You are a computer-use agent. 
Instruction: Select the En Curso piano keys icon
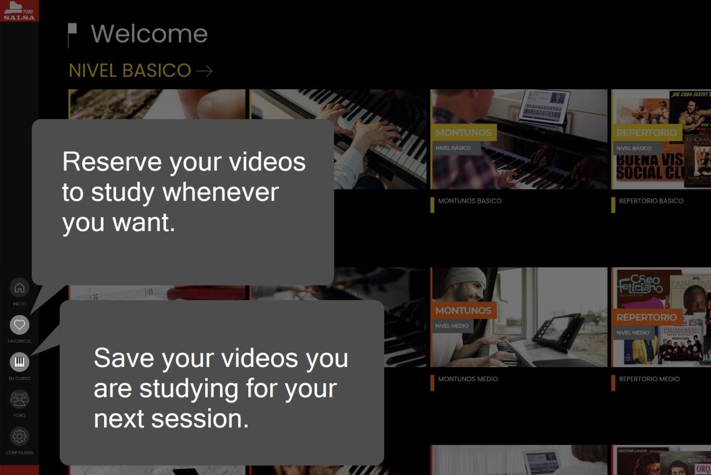coord(19,362)
